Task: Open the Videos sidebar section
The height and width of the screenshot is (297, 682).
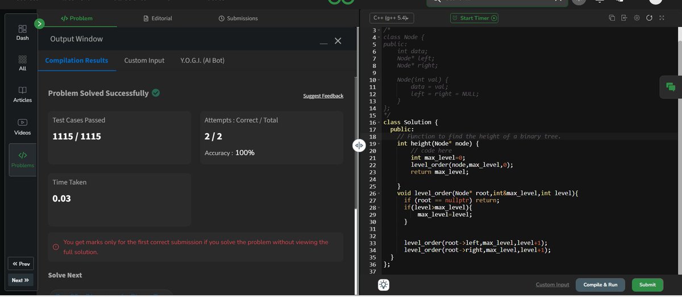Action: (22, 127)
